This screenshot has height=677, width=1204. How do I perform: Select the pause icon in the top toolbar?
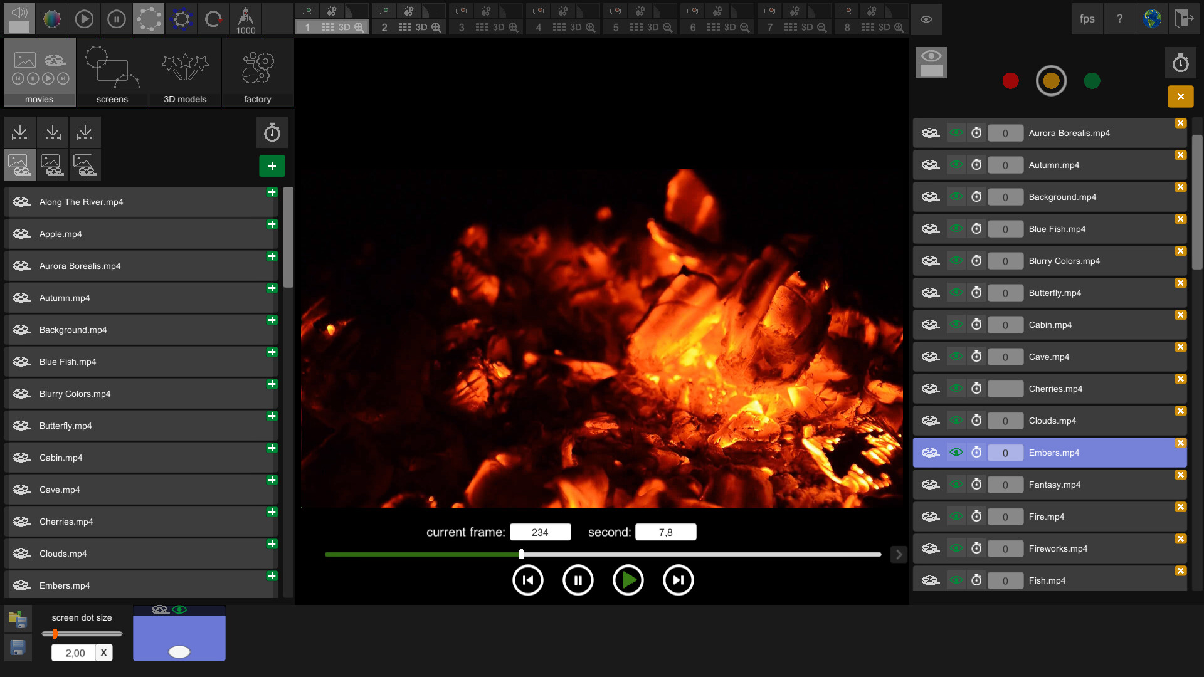[x=116, y=19]
